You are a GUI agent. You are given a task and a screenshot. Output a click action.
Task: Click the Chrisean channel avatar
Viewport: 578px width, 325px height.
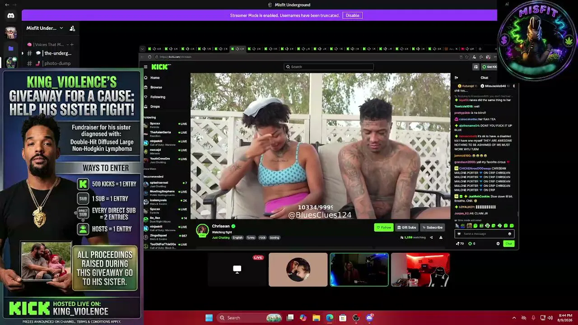(x=202, y=230)
